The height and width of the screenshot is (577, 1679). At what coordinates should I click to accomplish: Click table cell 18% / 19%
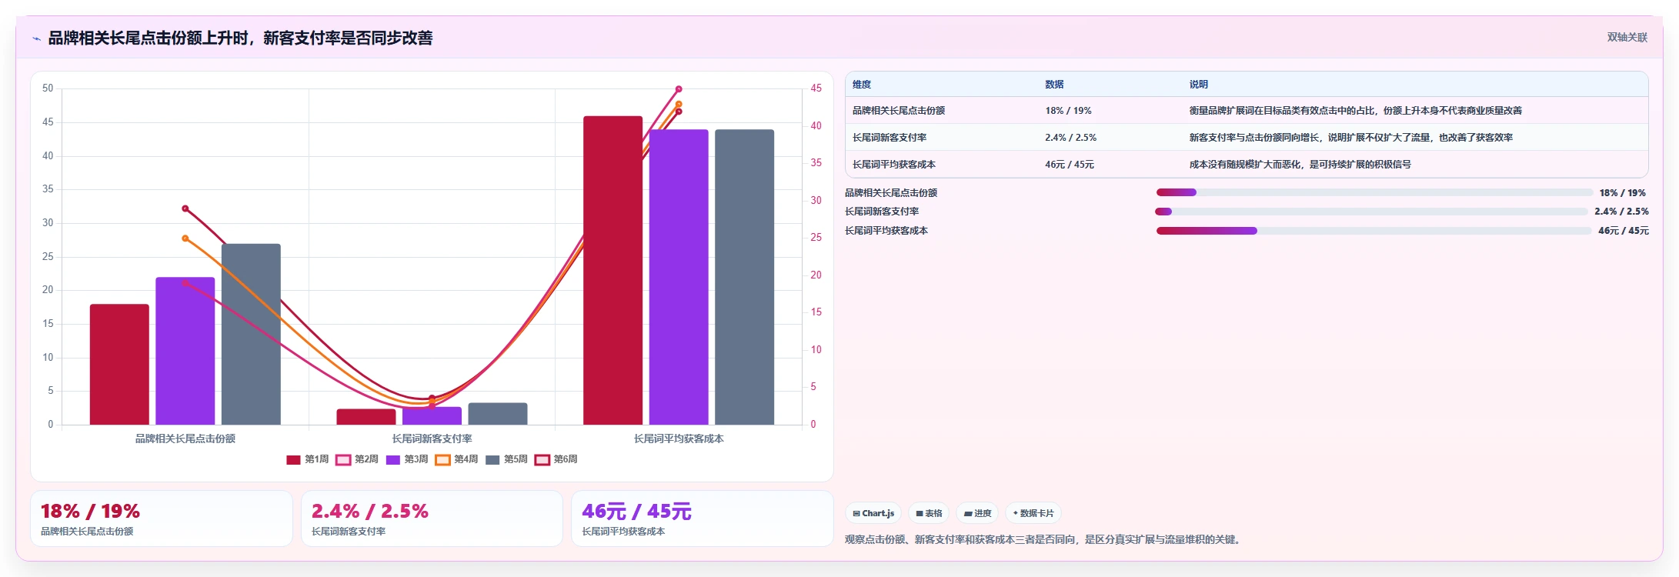tap(1068, 111)
